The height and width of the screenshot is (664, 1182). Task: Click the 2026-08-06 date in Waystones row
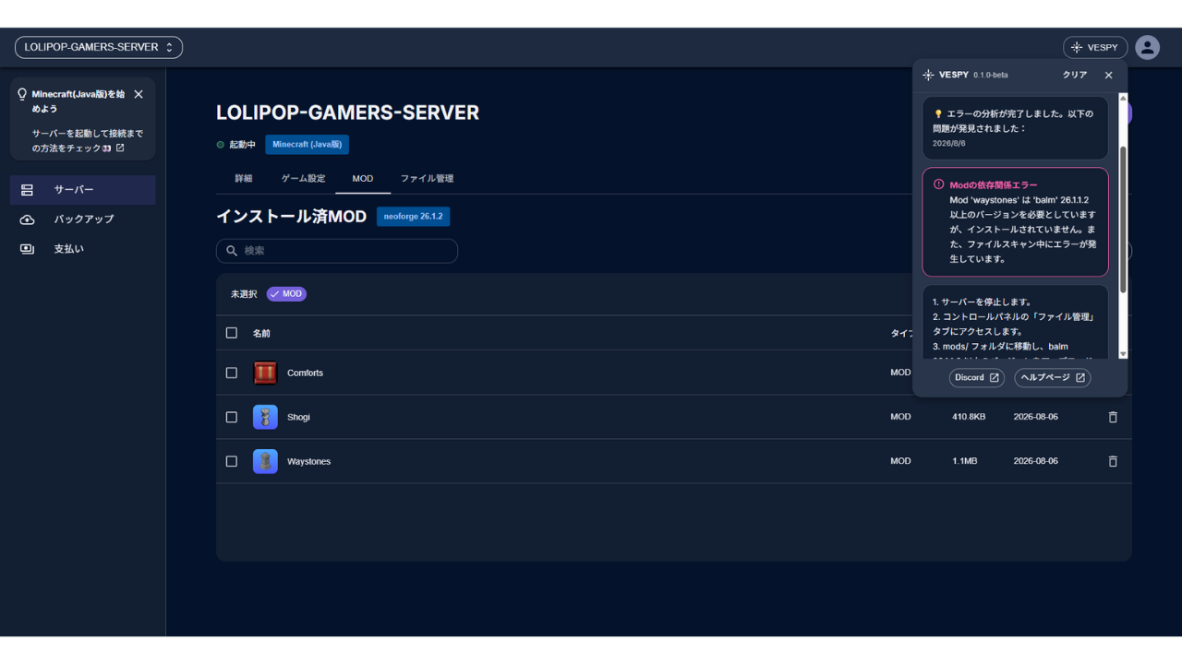click(1036, 461)
